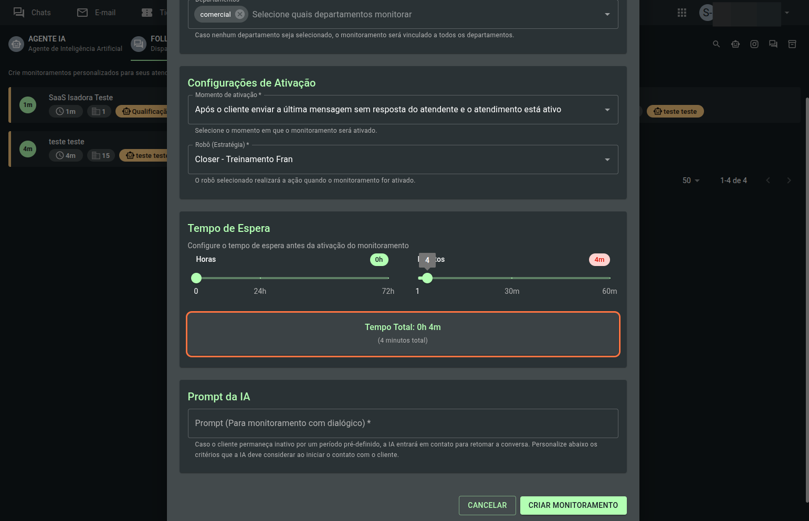This screenshot has width=809, height=521.
Task: Click the archive box icon
Action: [x=792, y=44]
